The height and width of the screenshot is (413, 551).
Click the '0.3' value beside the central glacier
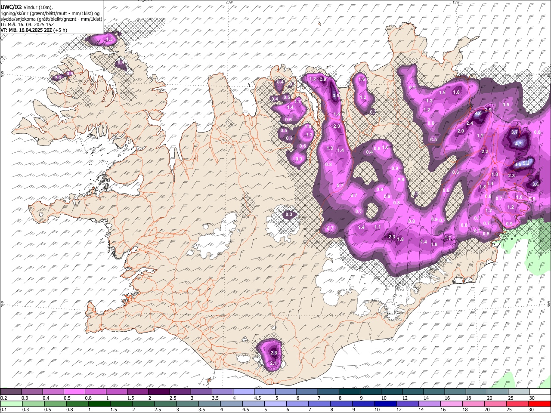[x=289, y=214]
